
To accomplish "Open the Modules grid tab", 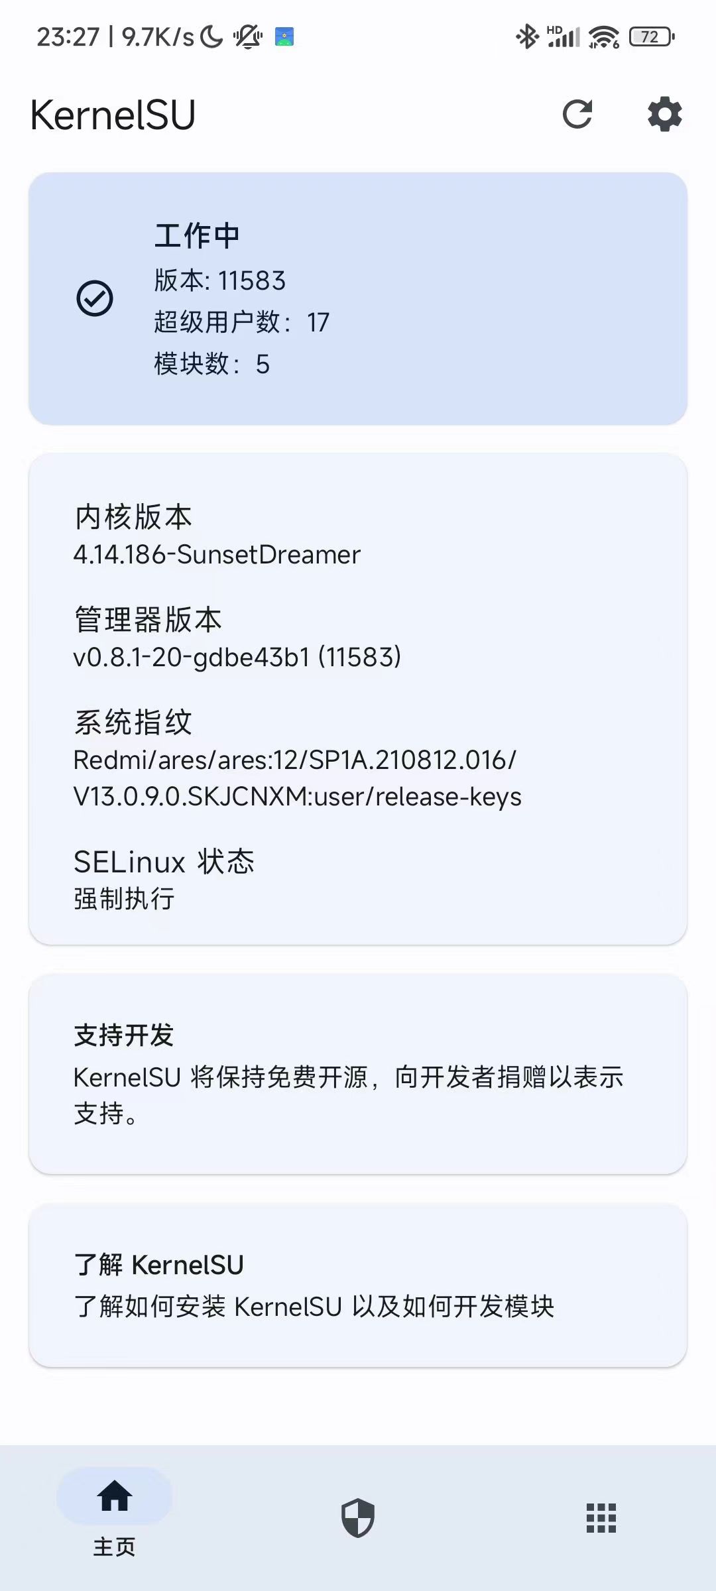I will (601, 1517).
